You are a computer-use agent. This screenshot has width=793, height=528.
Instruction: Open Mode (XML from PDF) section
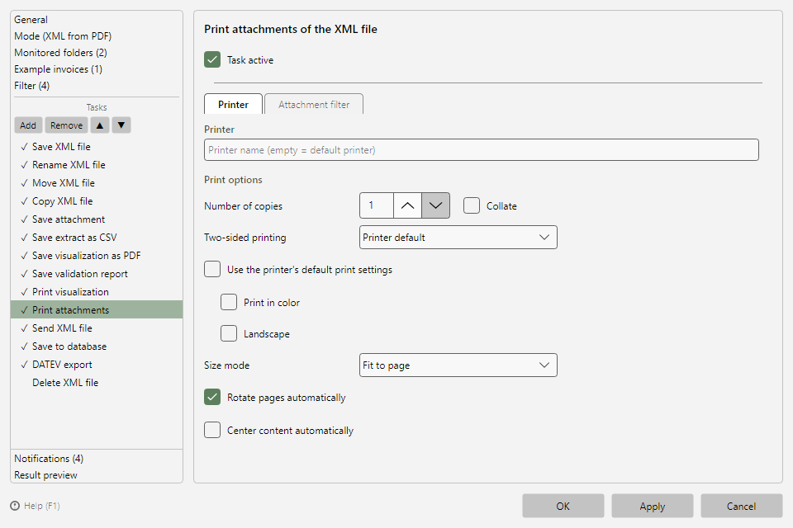point(63,36)
